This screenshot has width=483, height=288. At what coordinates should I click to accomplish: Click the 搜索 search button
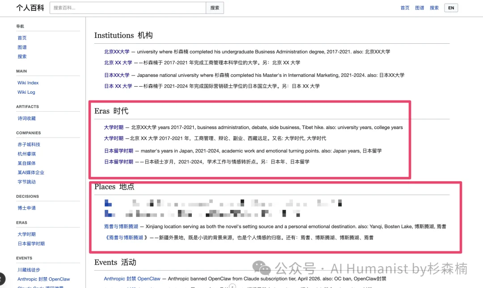click(215, 8)
